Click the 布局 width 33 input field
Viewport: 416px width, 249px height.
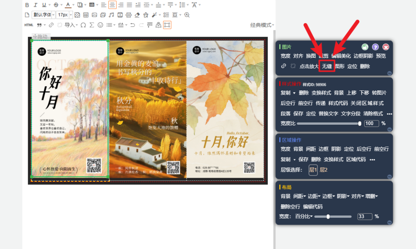coord(365,216)
